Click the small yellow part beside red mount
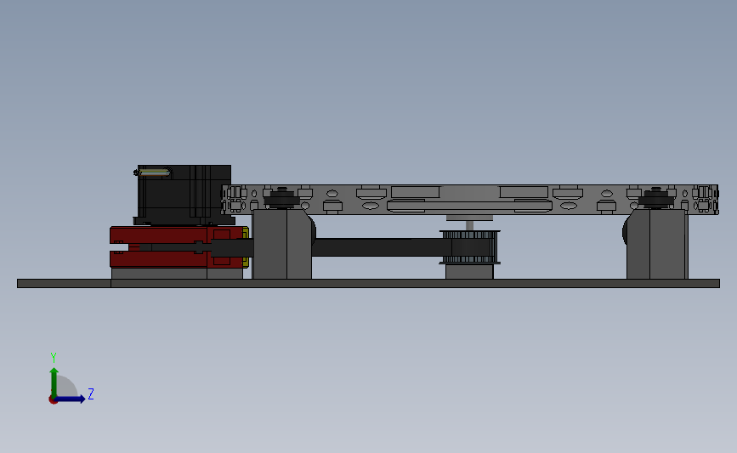 tap(246, 247)
